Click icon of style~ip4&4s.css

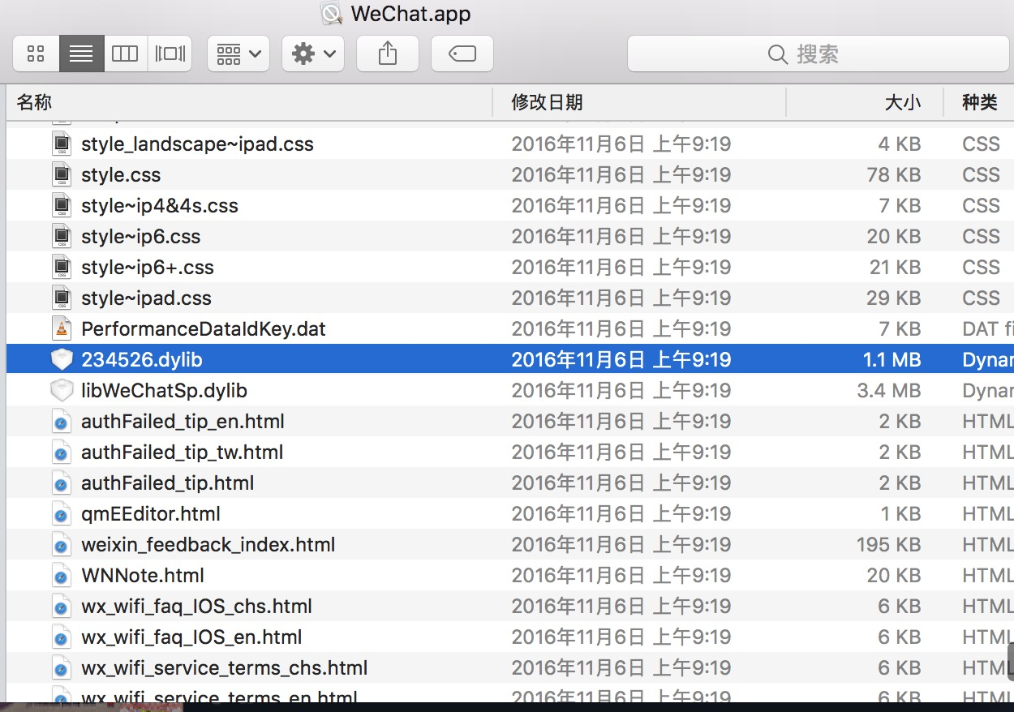(62, 206)
